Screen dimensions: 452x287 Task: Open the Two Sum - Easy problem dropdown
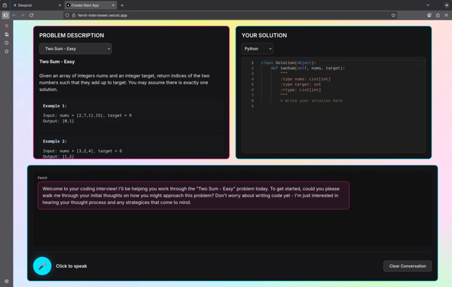coord(76,49)
